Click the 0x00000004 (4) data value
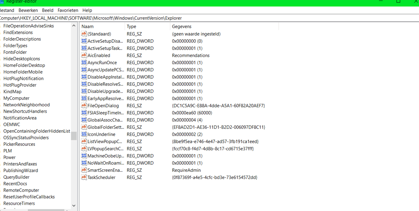Screen dimensions: 419x211 click(187, 120)
